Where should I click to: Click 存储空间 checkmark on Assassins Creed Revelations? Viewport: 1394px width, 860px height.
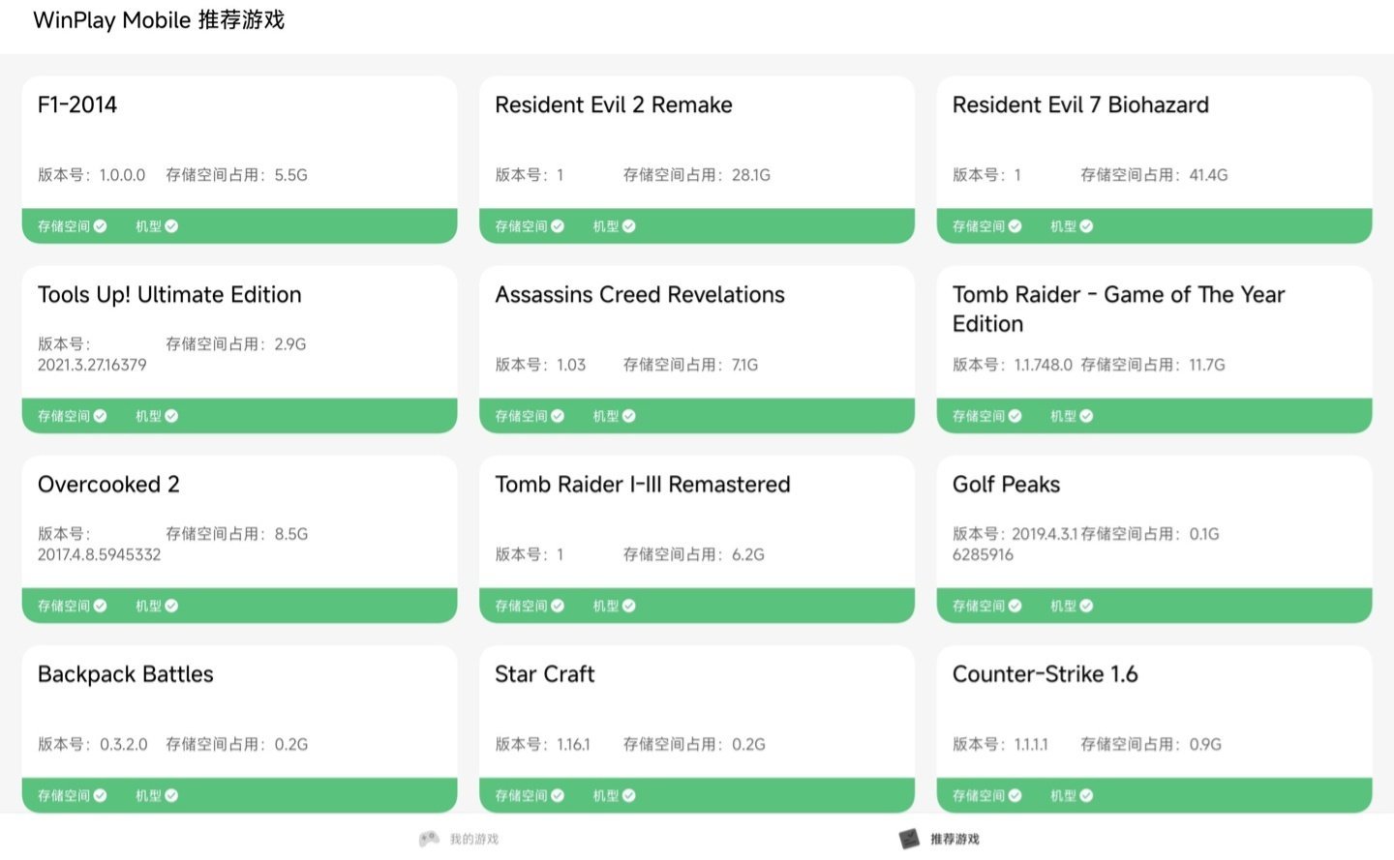click(558, 416)
